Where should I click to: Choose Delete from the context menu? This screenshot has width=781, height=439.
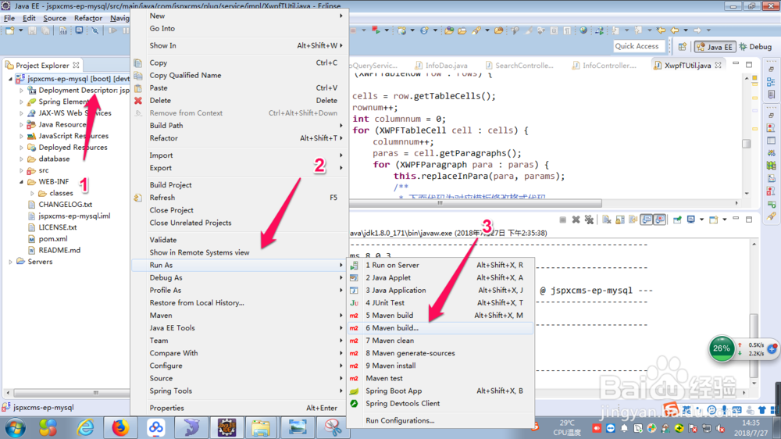[239, 100]
